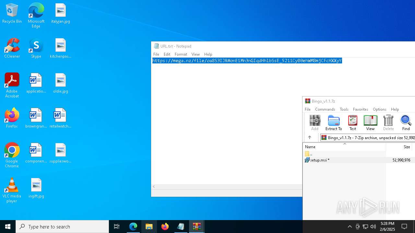
Task: Click the Find icon in WinRAR
Action: [x=406, y=123]
